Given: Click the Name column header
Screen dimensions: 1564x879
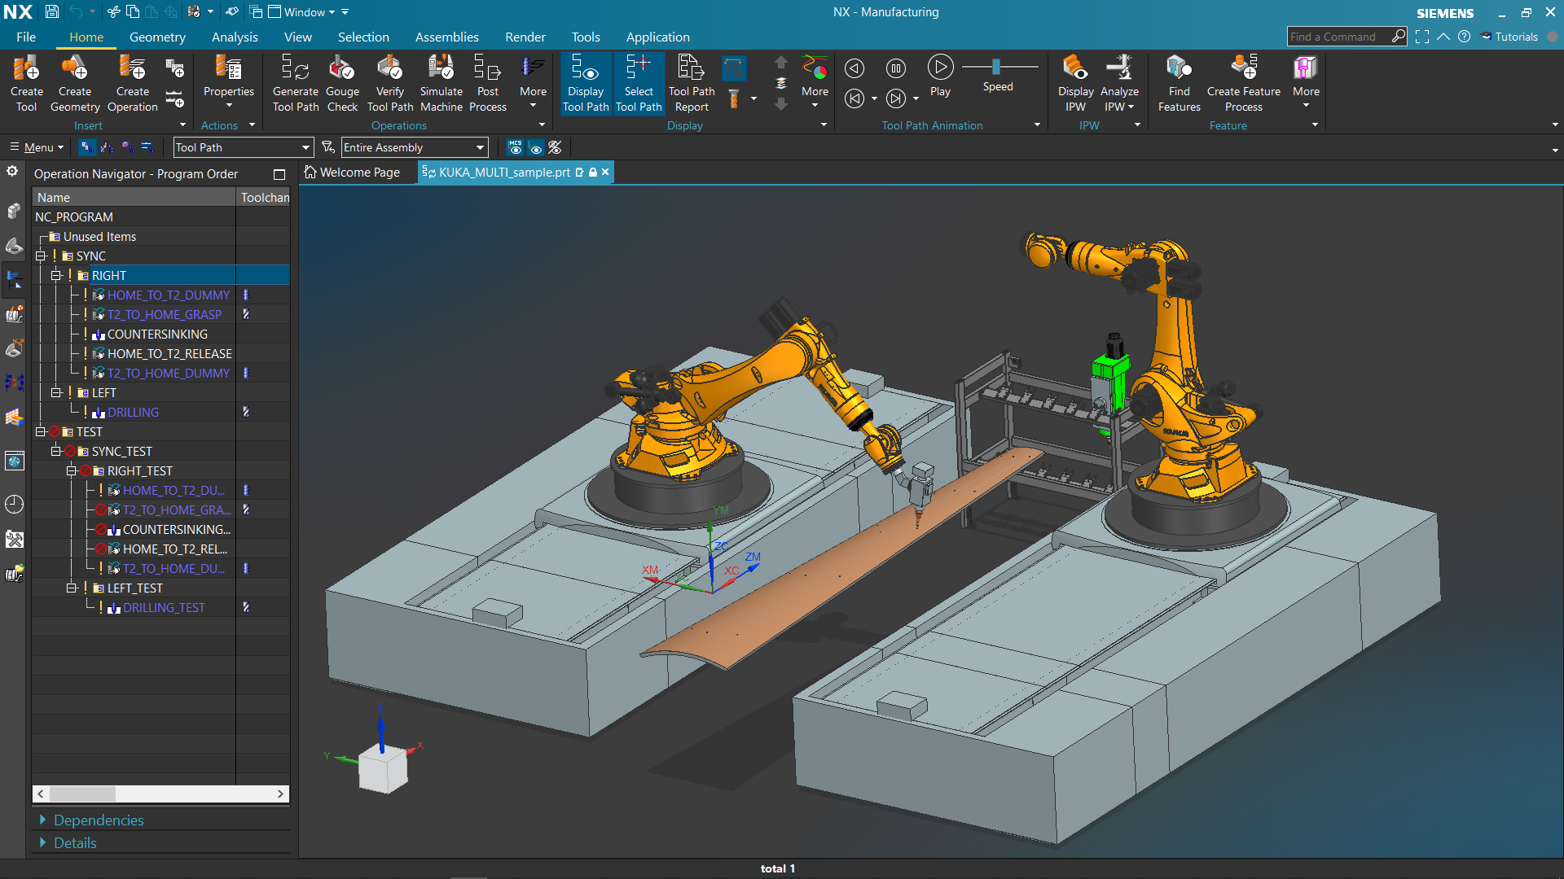Looking at the screenshot, I should click(134, 198).
